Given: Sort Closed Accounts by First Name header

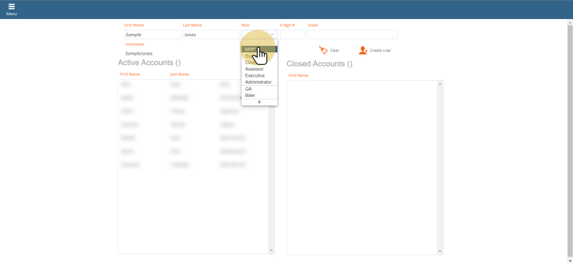Looking at the screenshot, I should 298,76.
